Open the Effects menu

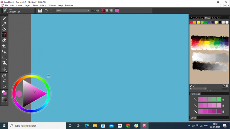click(43, 5)
